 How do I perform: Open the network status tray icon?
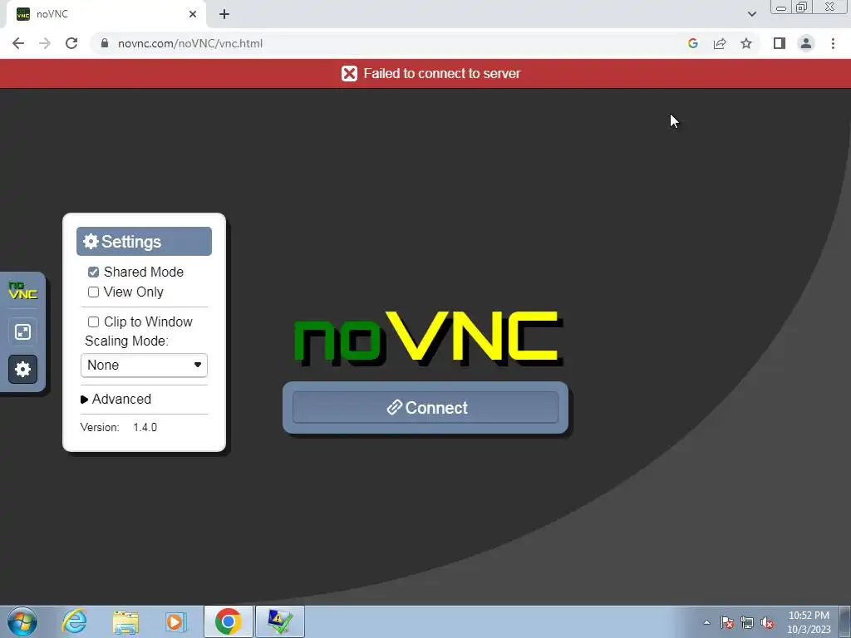coord(747,622)
